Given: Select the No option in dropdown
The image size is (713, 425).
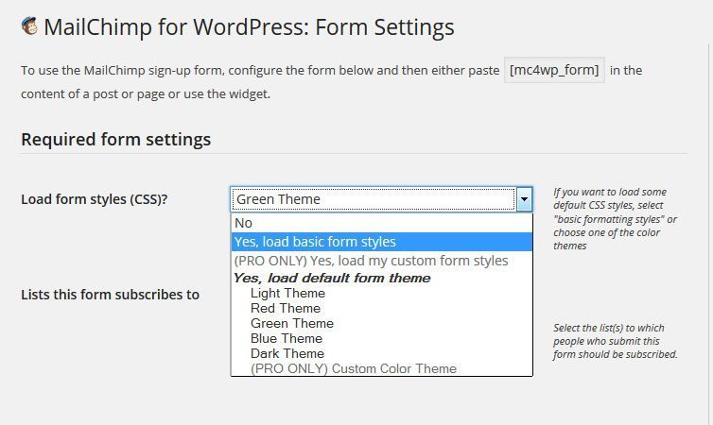Looking at the screenshot, I should click(381, 223).
